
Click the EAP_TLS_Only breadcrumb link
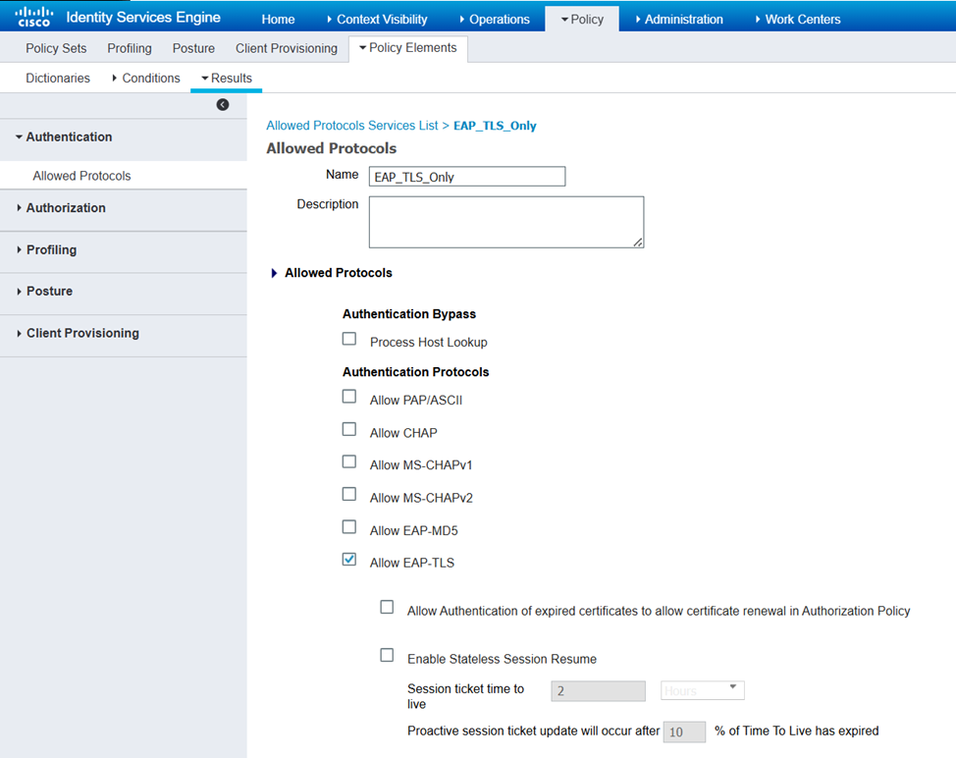tap(495, 126)
